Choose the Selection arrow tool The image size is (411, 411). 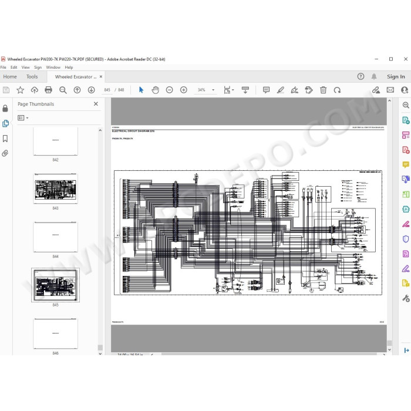[x=141, y=90]
